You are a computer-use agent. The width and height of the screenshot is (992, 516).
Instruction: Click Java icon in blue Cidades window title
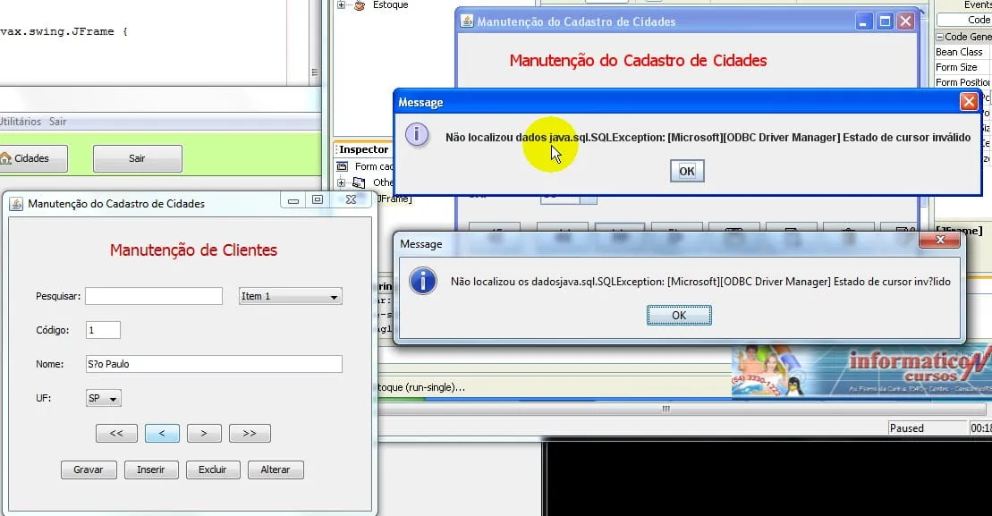466,21
